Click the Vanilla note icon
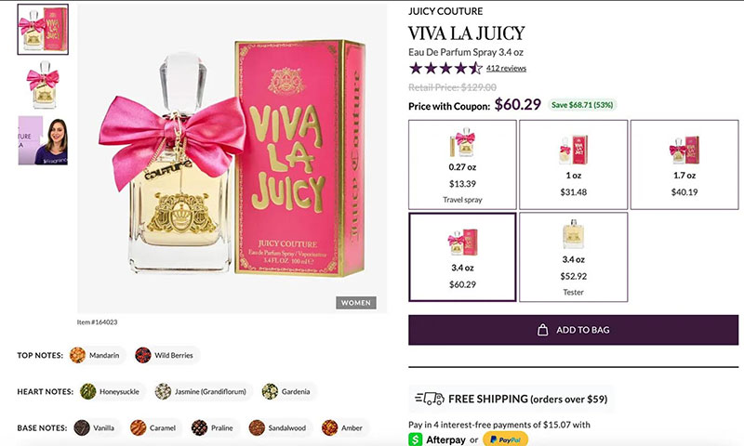 (x=82, y=427)
